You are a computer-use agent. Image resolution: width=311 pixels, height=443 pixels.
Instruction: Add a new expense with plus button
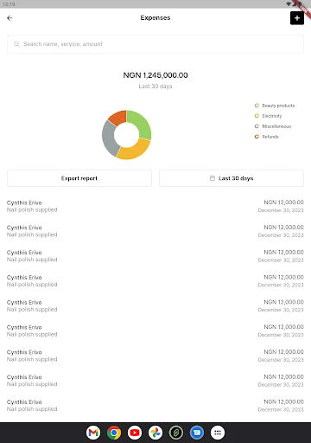tap(297, 18)
